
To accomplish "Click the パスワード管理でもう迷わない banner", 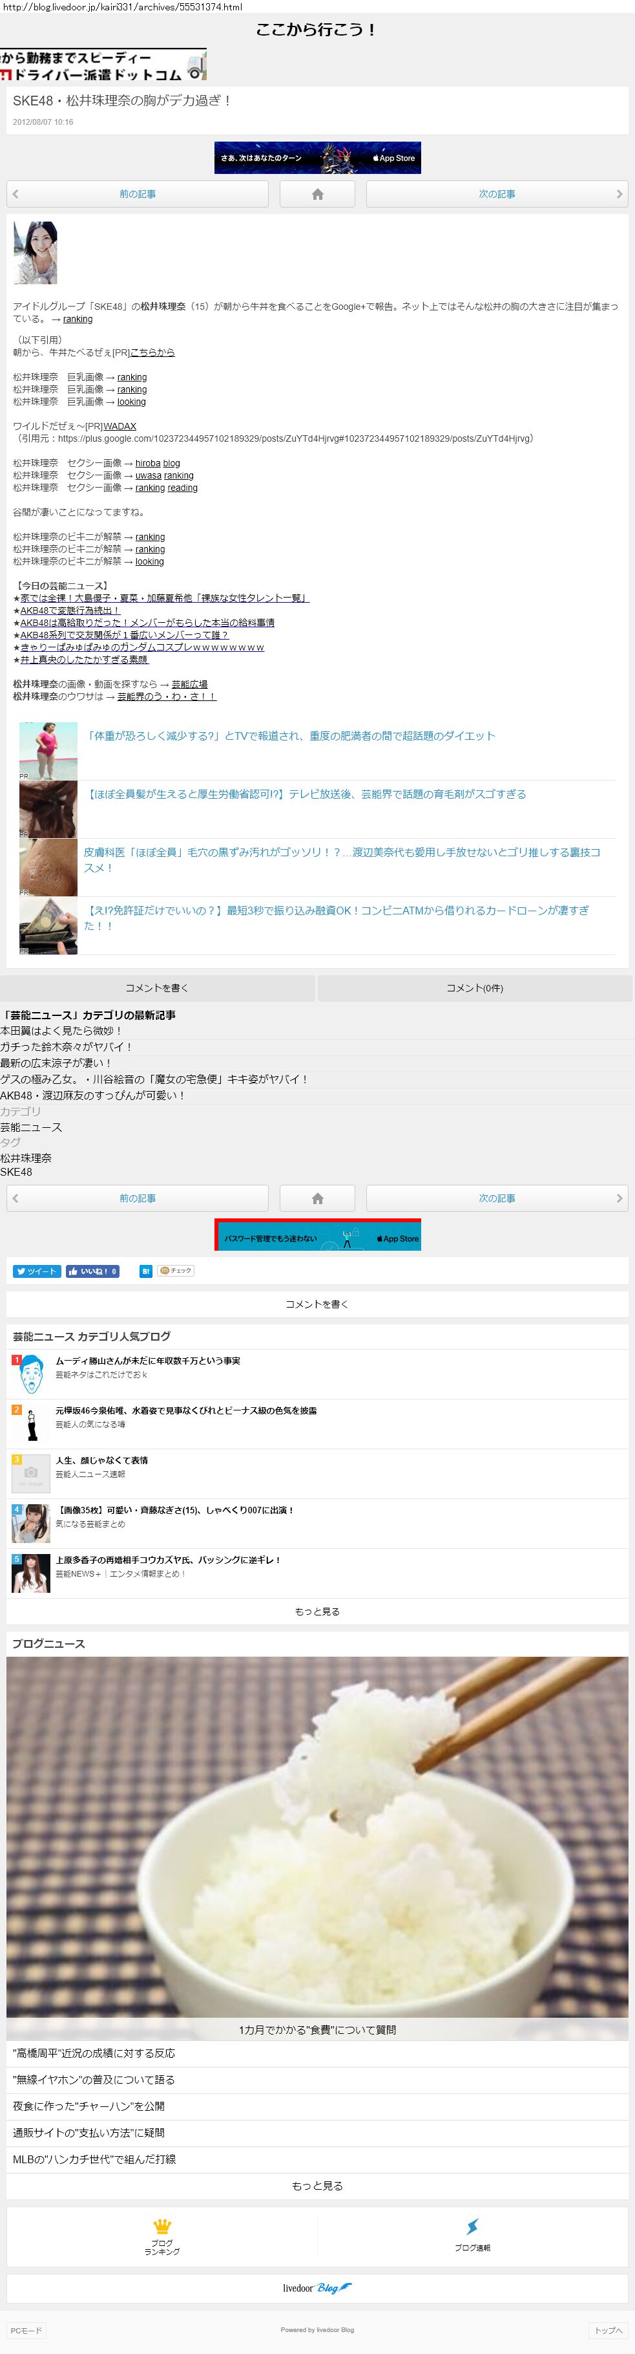I will click(318, 1235).
